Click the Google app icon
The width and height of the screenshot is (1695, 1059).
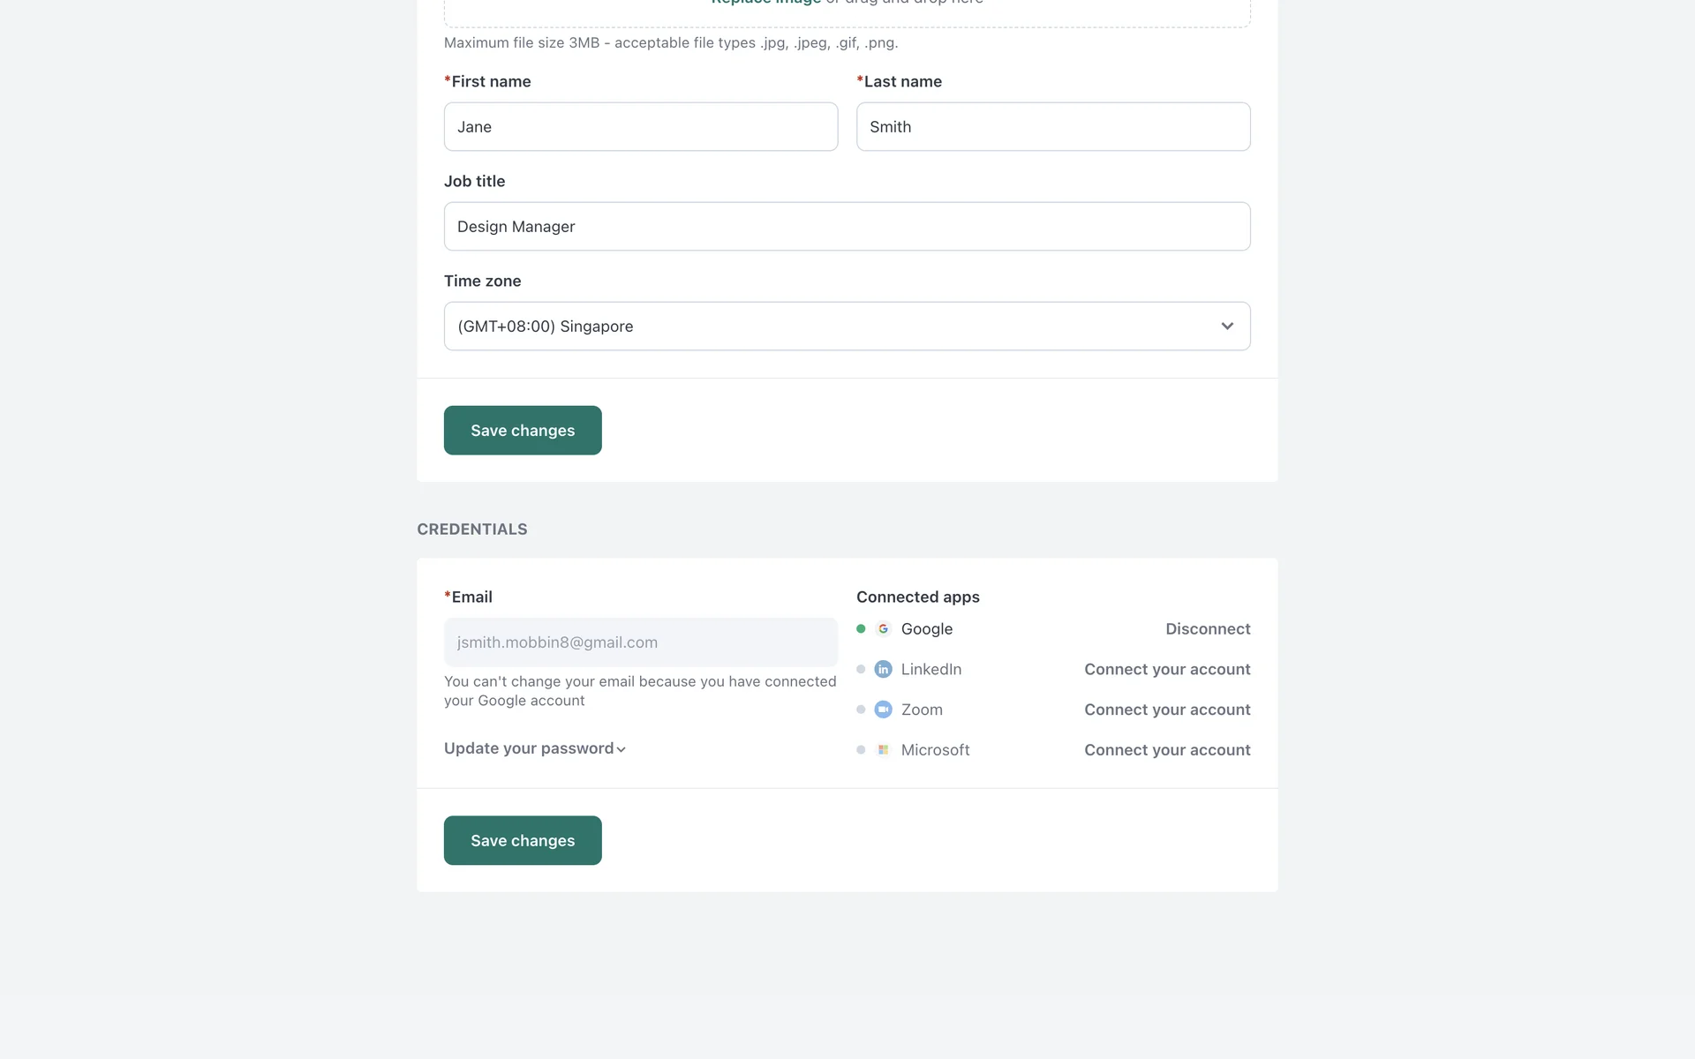pos(883,629)
